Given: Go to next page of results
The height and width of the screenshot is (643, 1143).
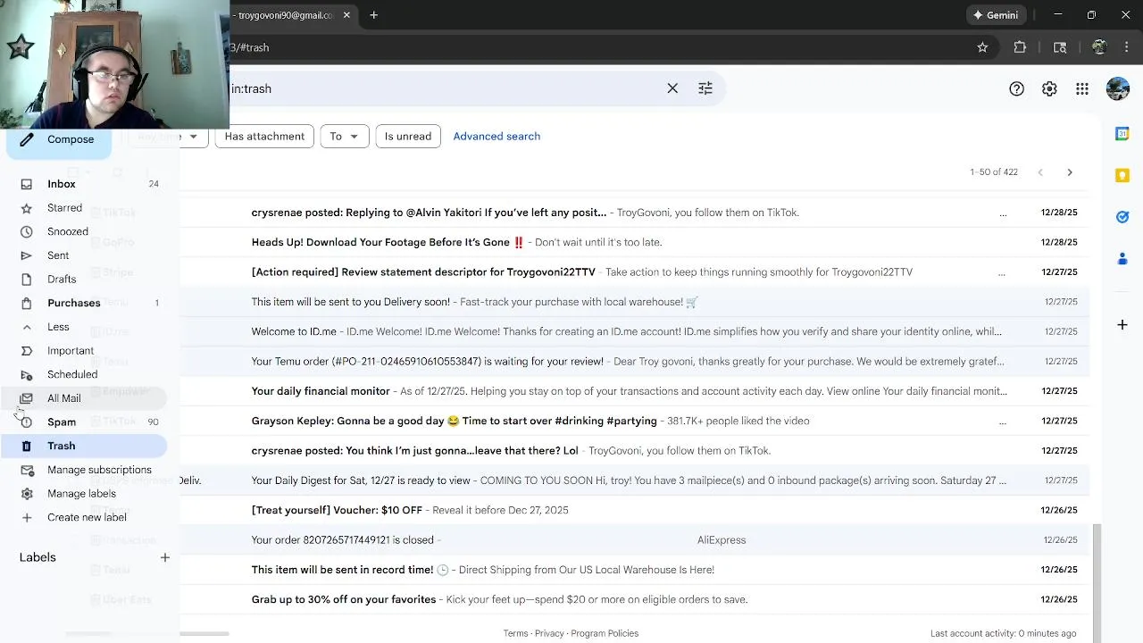Looking at the screenshot, I should (1070, 172).
